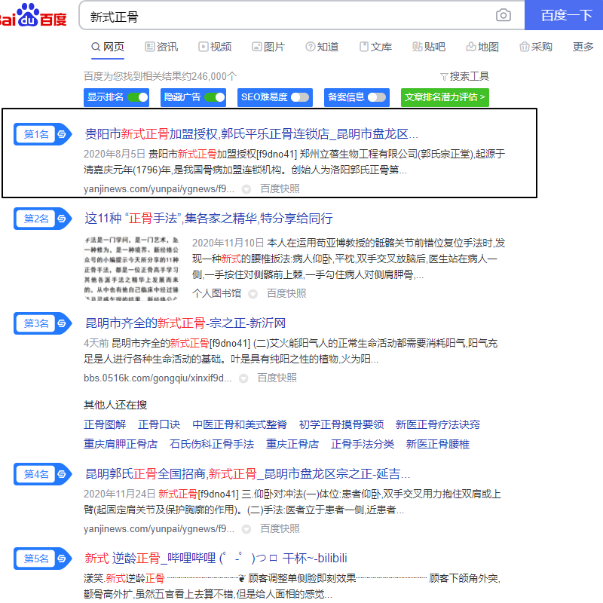The height and width of the screenshot is (603, 603).
Task: Click first result's yanjinews.com URL
Action: click(159, 189)
